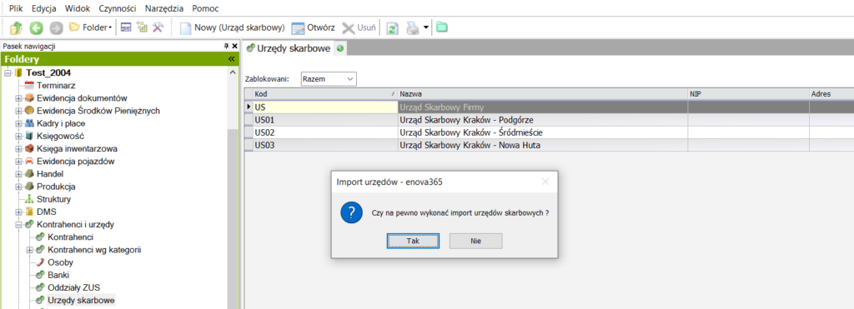Select the US02 table cell
Viewport: 854px width, 309px height.
[x=325, y=132]
